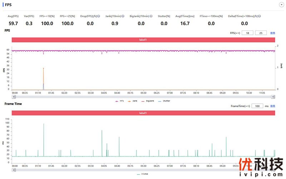Click right handle of FPS chart range slider
The height and width of the screenshot is (179, 286).
pos(273,96)
